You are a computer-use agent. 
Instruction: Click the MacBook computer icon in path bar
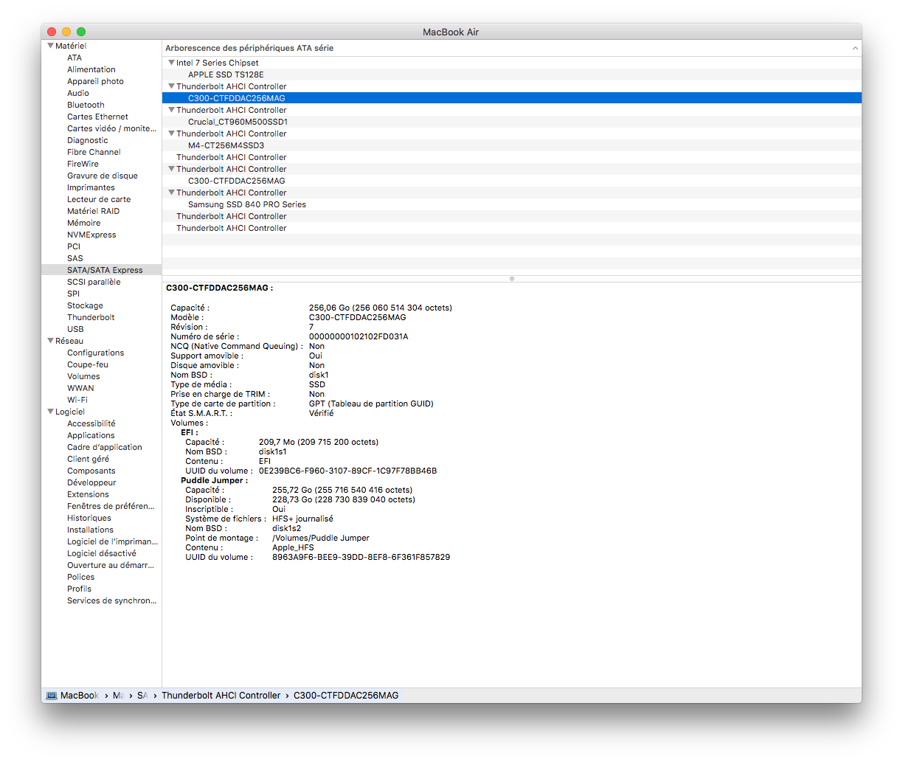(x=52, y=696)
